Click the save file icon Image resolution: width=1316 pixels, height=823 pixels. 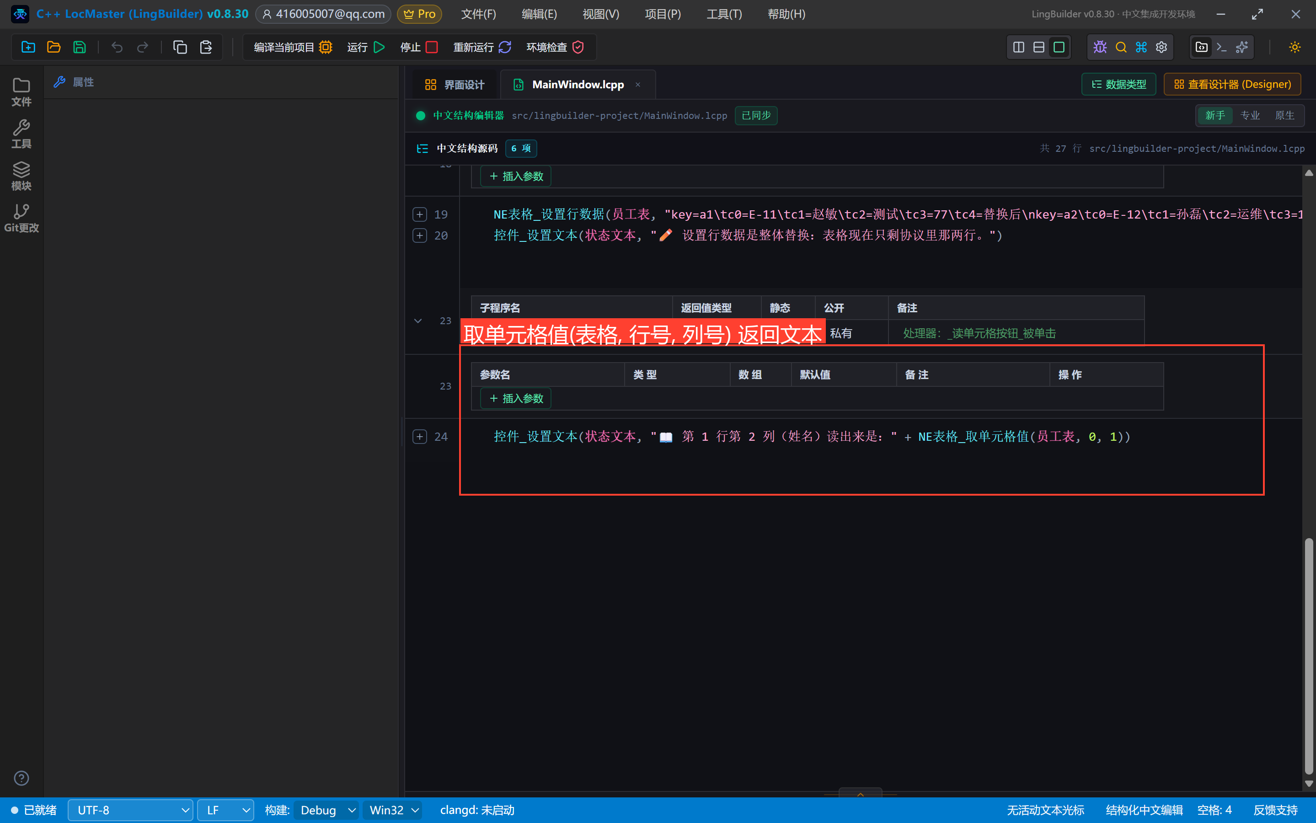point(80,48)
